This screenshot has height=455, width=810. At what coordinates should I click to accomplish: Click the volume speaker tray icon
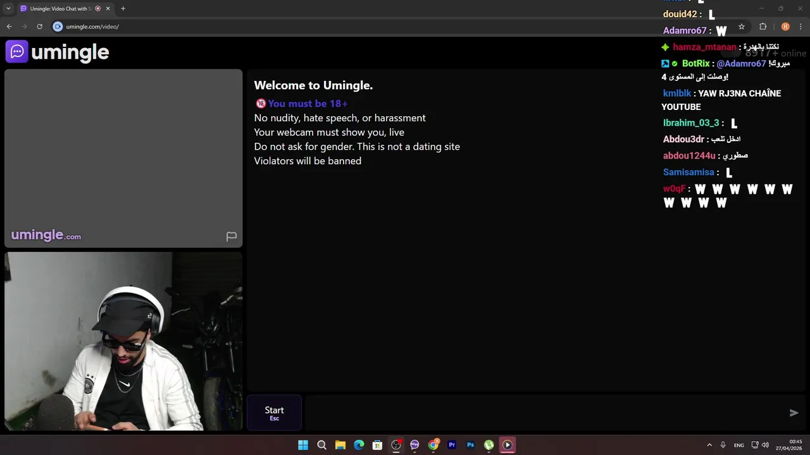coord(765,445)
